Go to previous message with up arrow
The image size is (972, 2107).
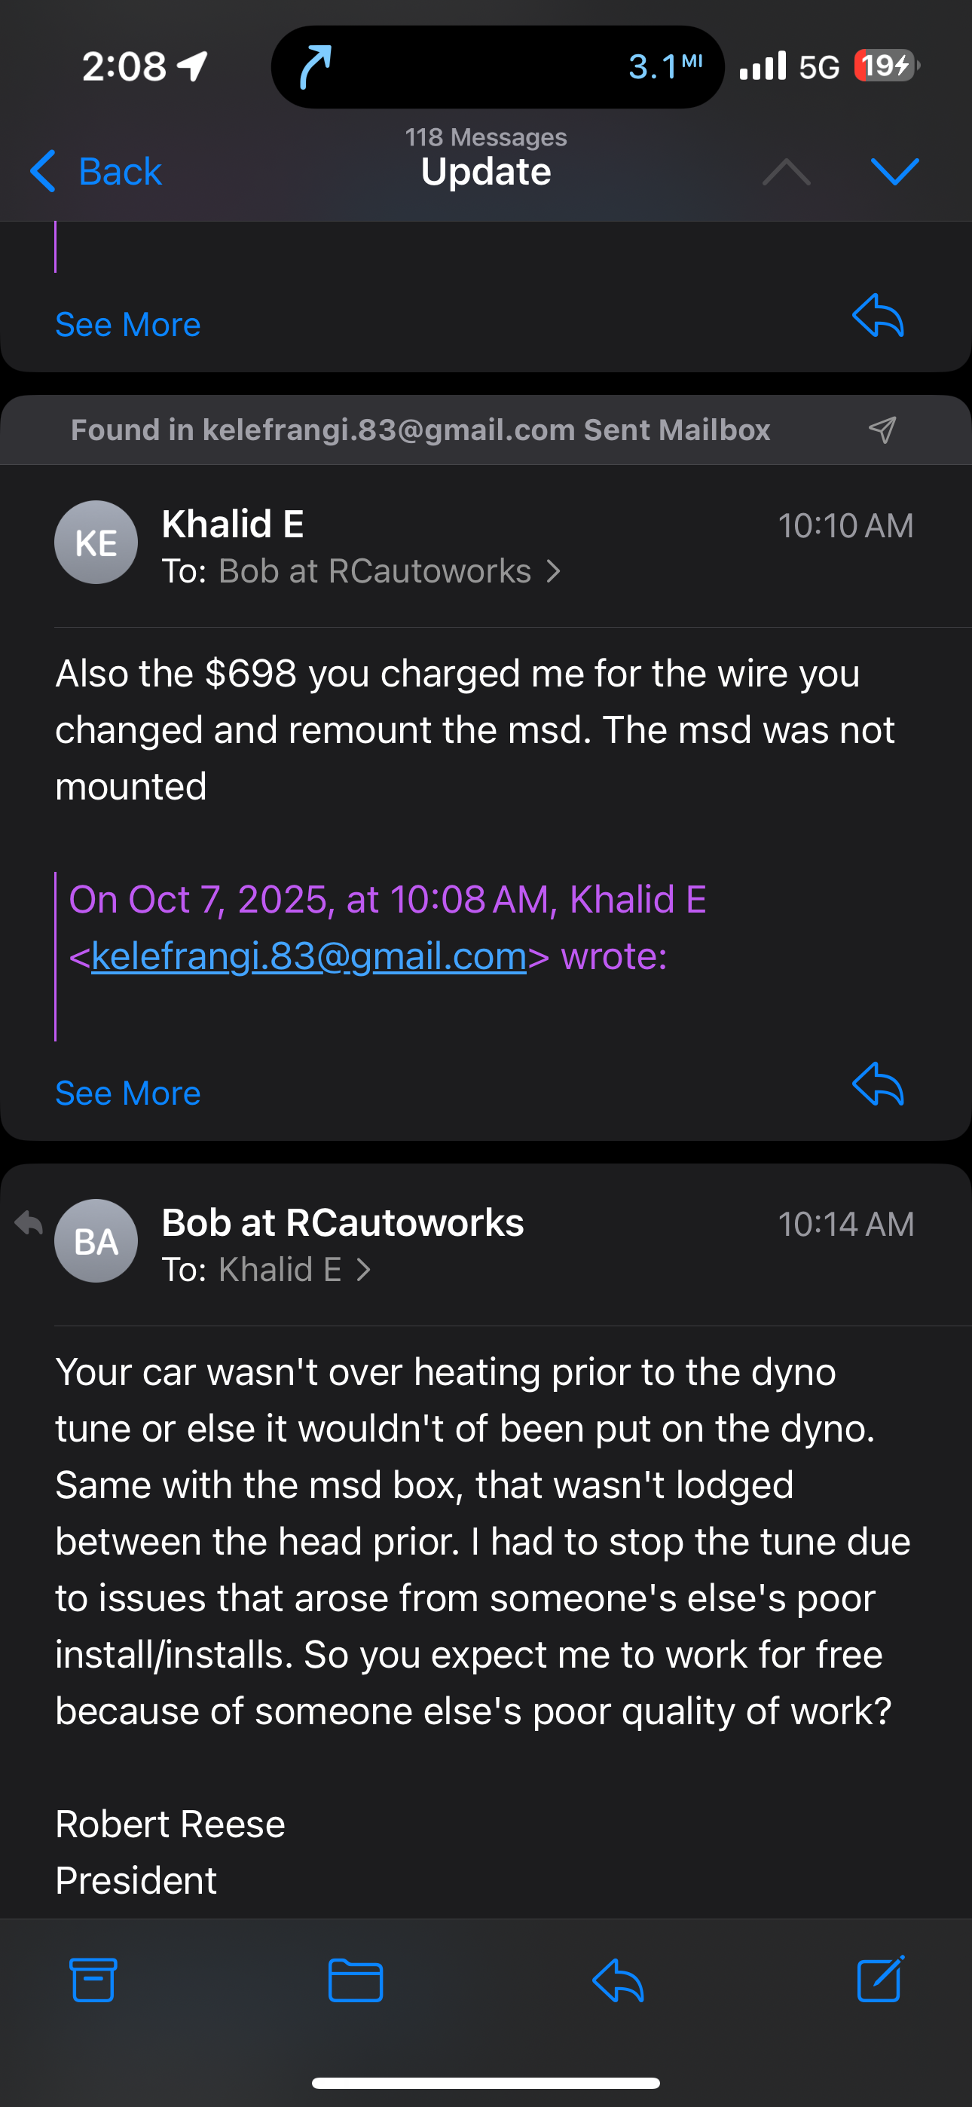785,172
